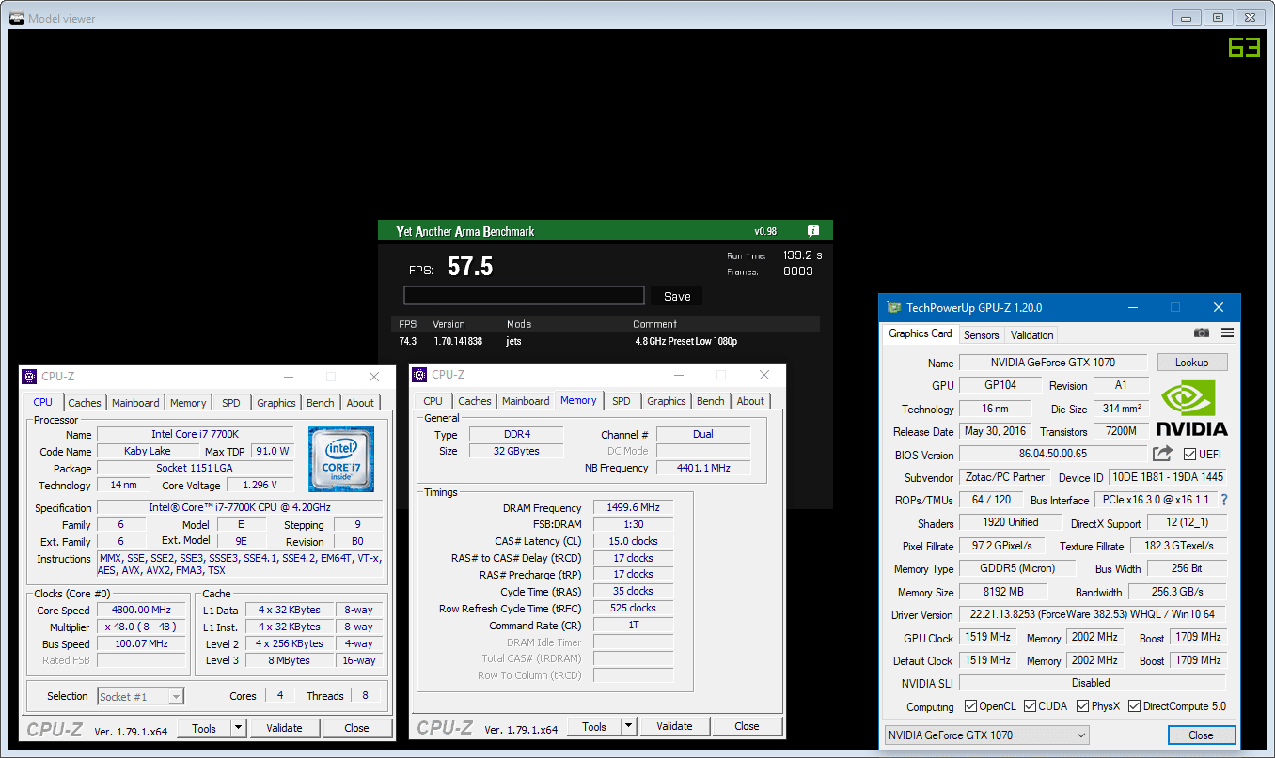Viewport: 1275px width, 758px height.
Task: Switch to the Sensors tab in GPU-Z
Action: pyautogui.click(x=982, y=334)
